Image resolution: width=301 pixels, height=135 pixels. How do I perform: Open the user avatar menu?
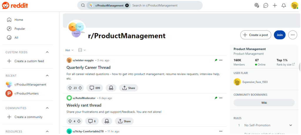tap(294, 5)
